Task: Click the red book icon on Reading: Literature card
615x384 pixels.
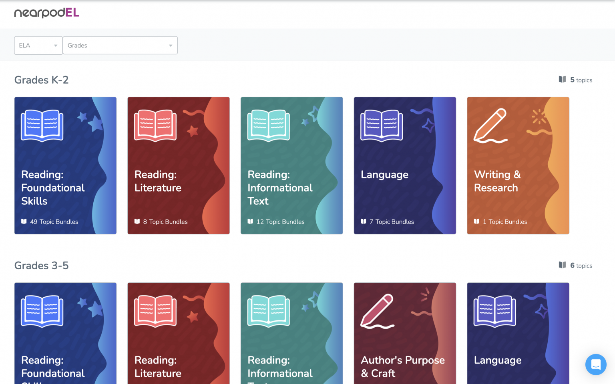Action: coord(155,125)
